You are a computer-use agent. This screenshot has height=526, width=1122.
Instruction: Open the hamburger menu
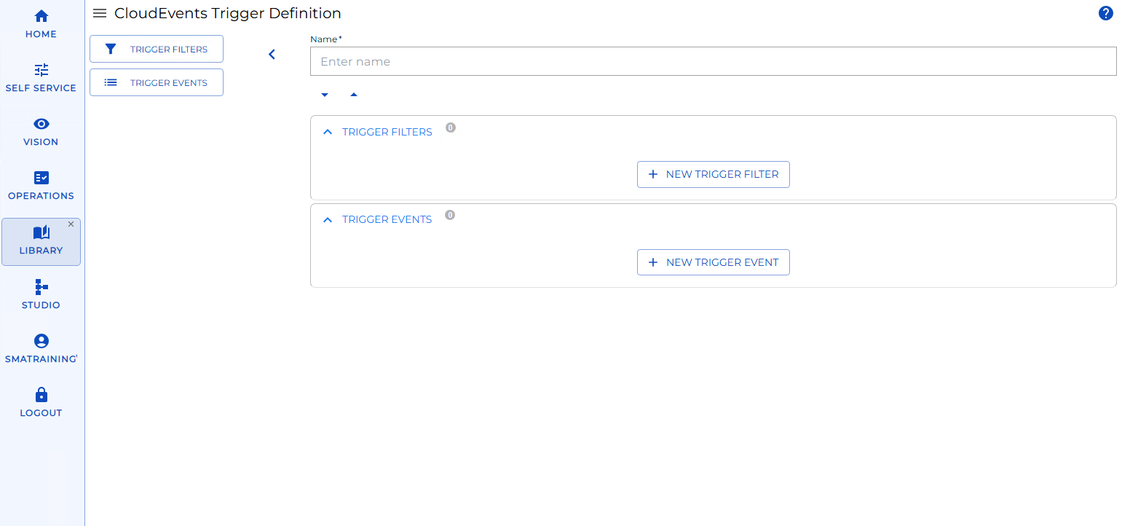100,13
